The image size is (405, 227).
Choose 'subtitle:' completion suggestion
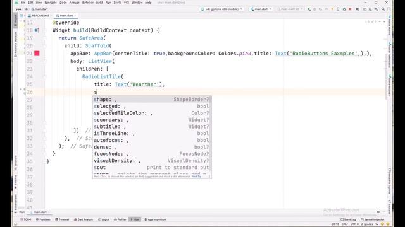152,127
